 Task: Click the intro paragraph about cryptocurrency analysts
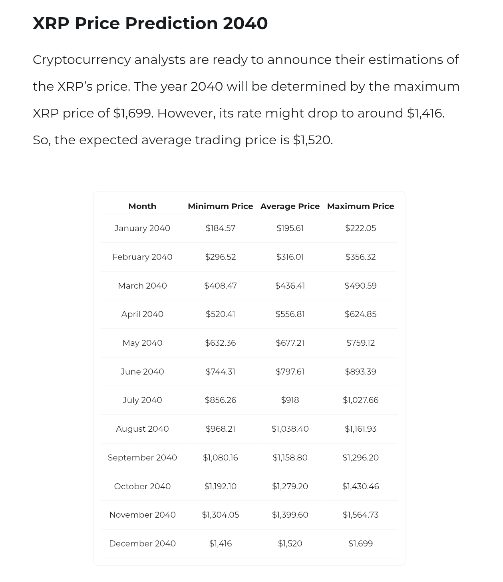[246, 100]
